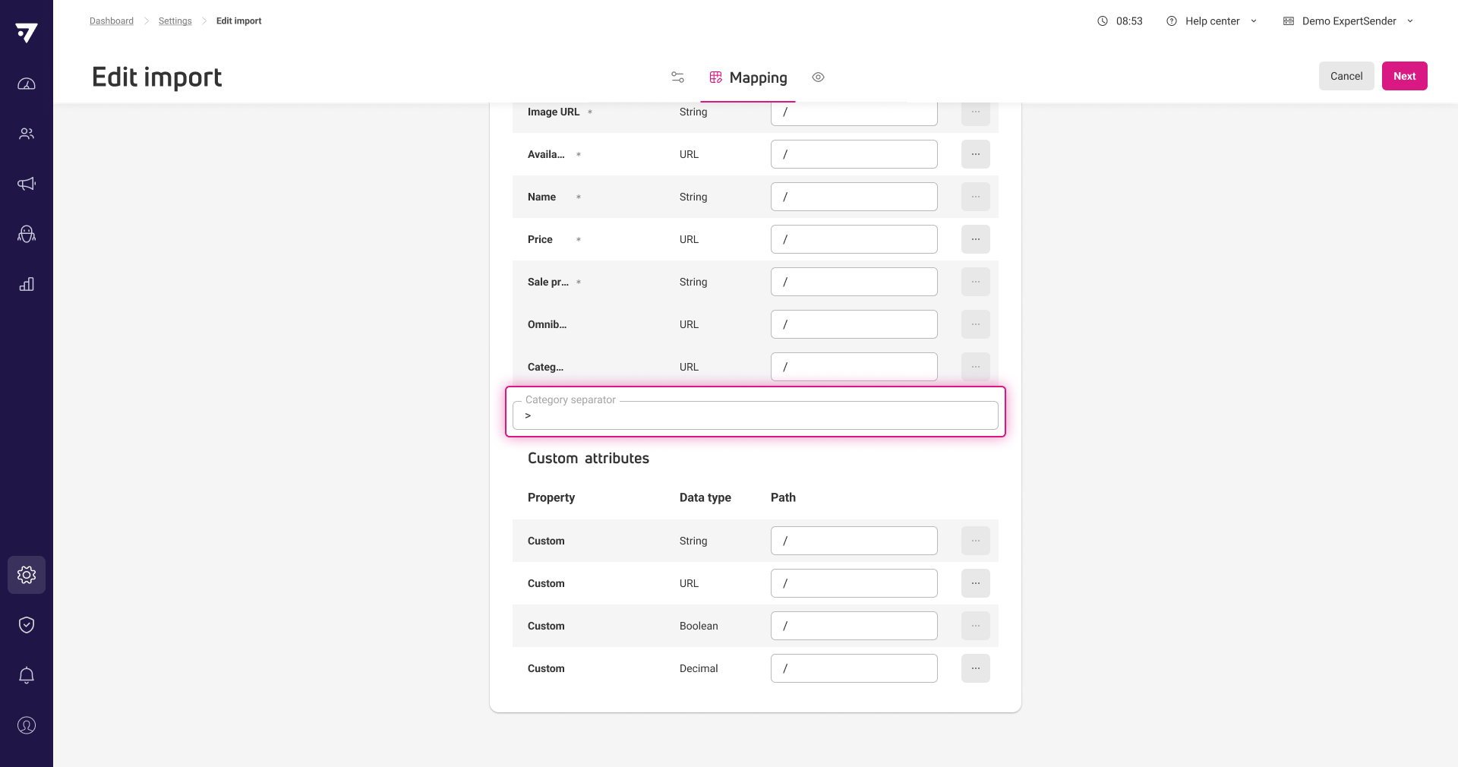
Task: Click the Image URL path field
Action: (854, 112)
